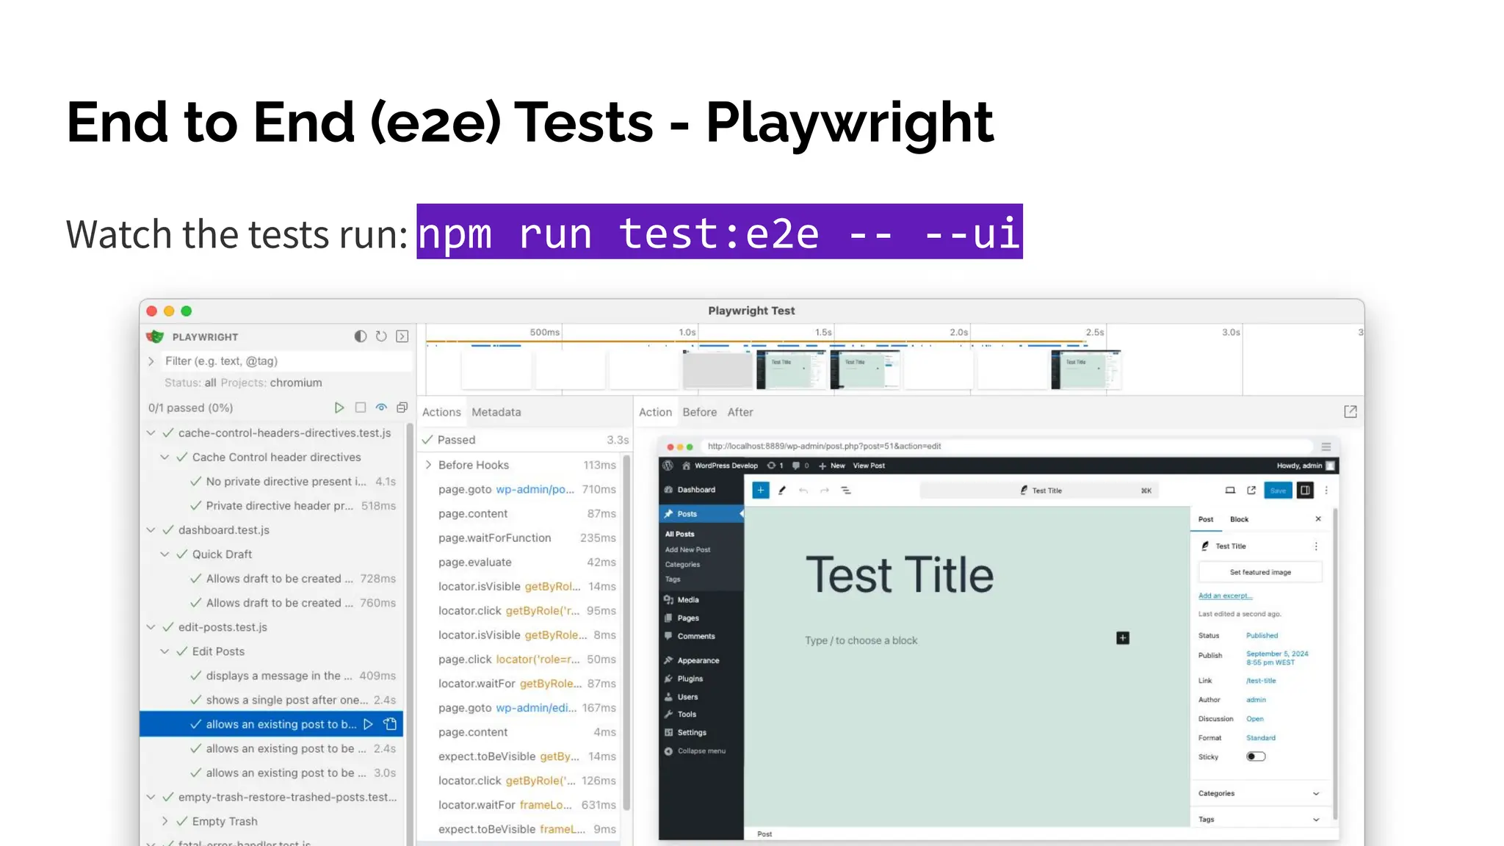Toggle the Sticky switch

coord(1256,756)
